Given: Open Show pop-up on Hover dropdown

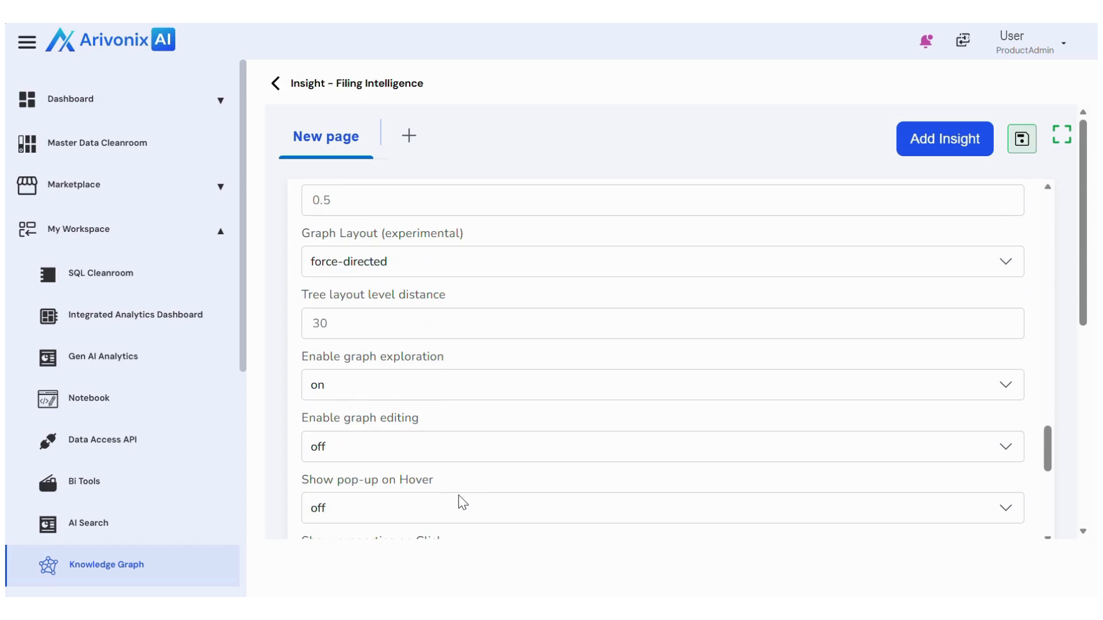Looking at the screenshot, I should [662, 508].
